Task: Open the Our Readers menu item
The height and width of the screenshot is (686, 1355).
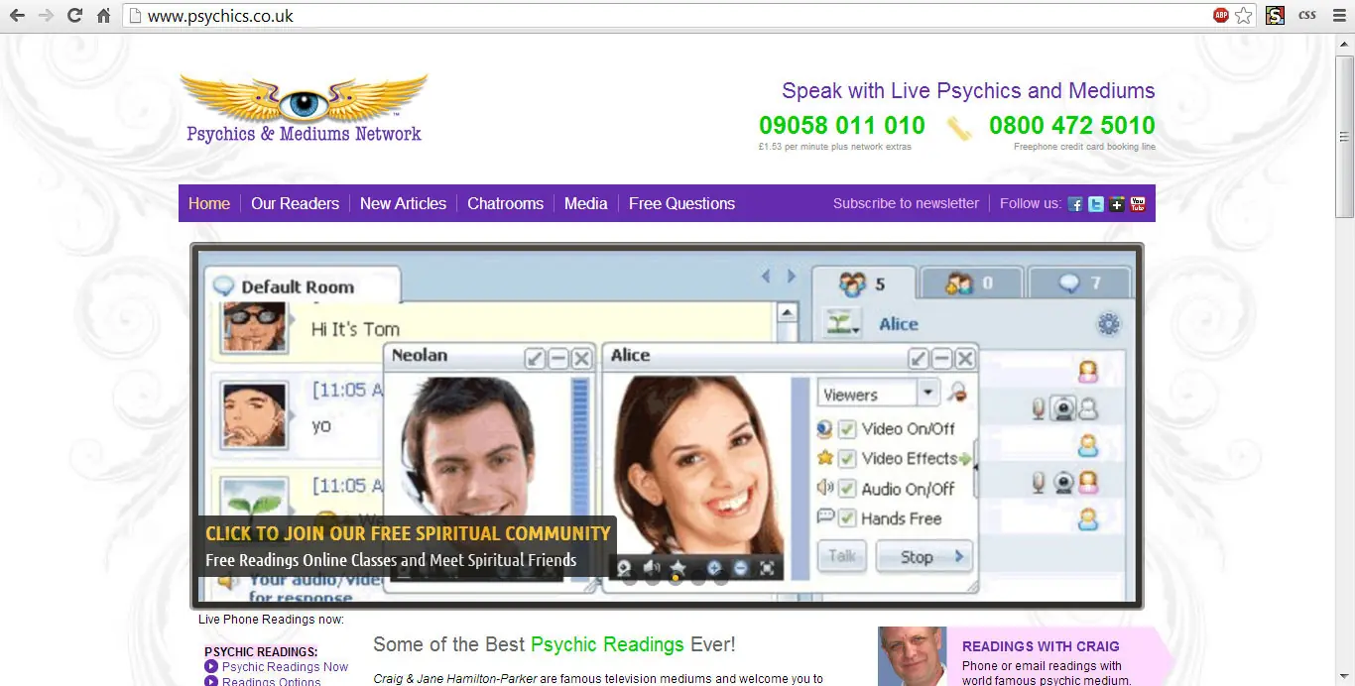Action: point(295,203)
